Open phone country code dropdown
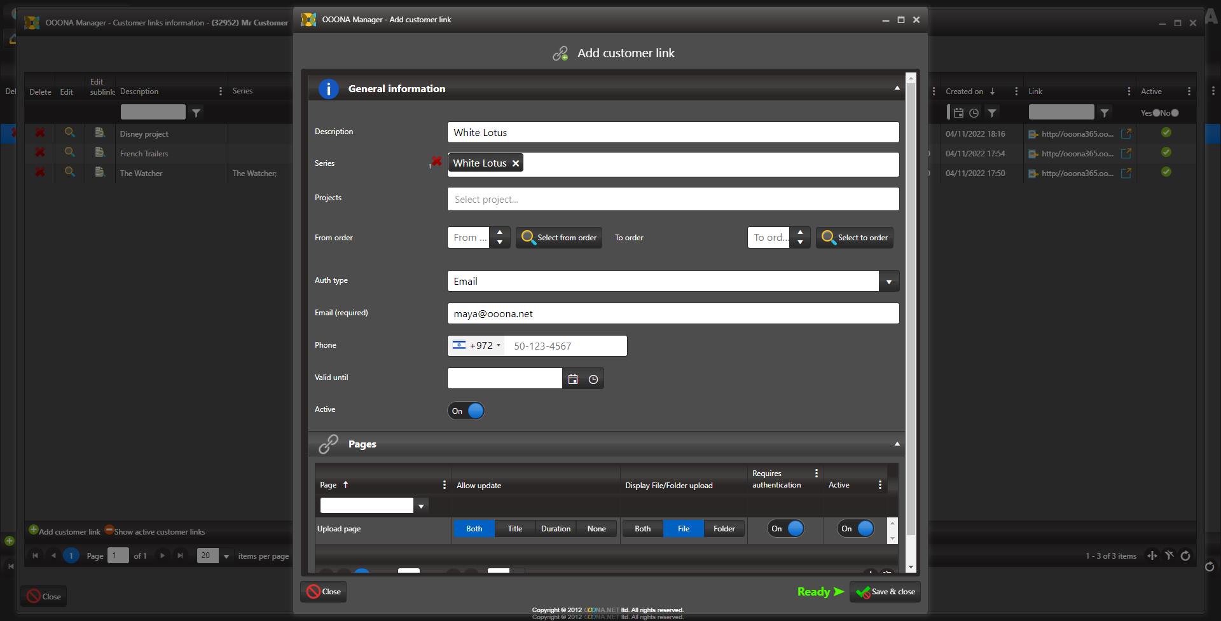This screenshot has width=1221, height=621. (476, 346)
